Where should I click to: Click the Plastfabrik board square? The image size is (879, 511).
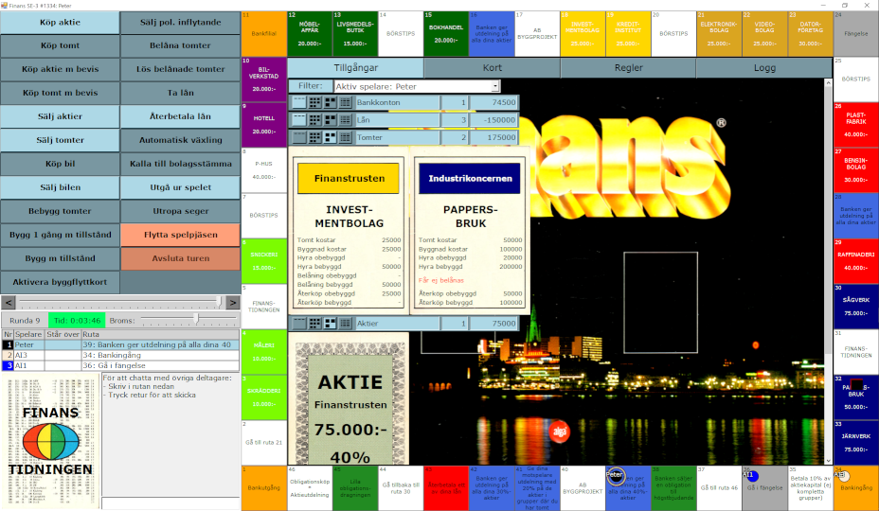[x=855, y=124]
